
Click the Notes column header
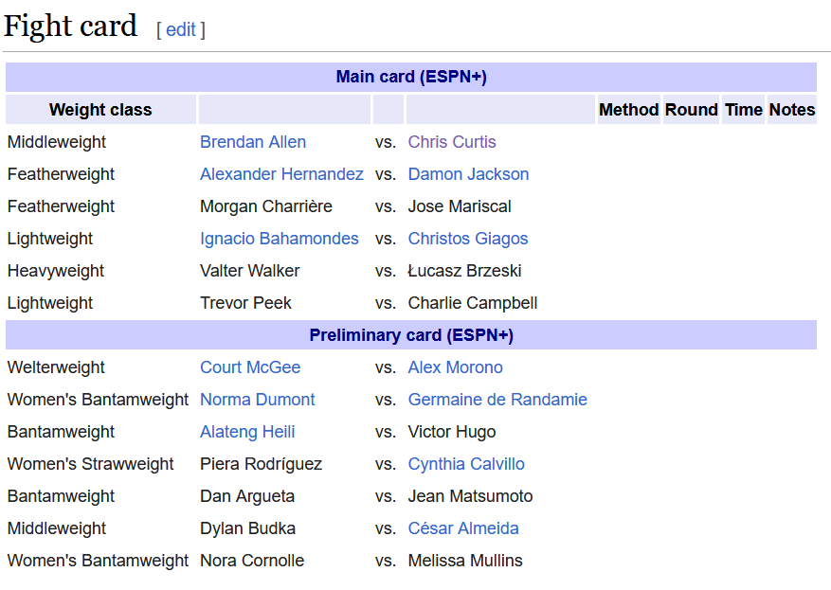(791, 110)
